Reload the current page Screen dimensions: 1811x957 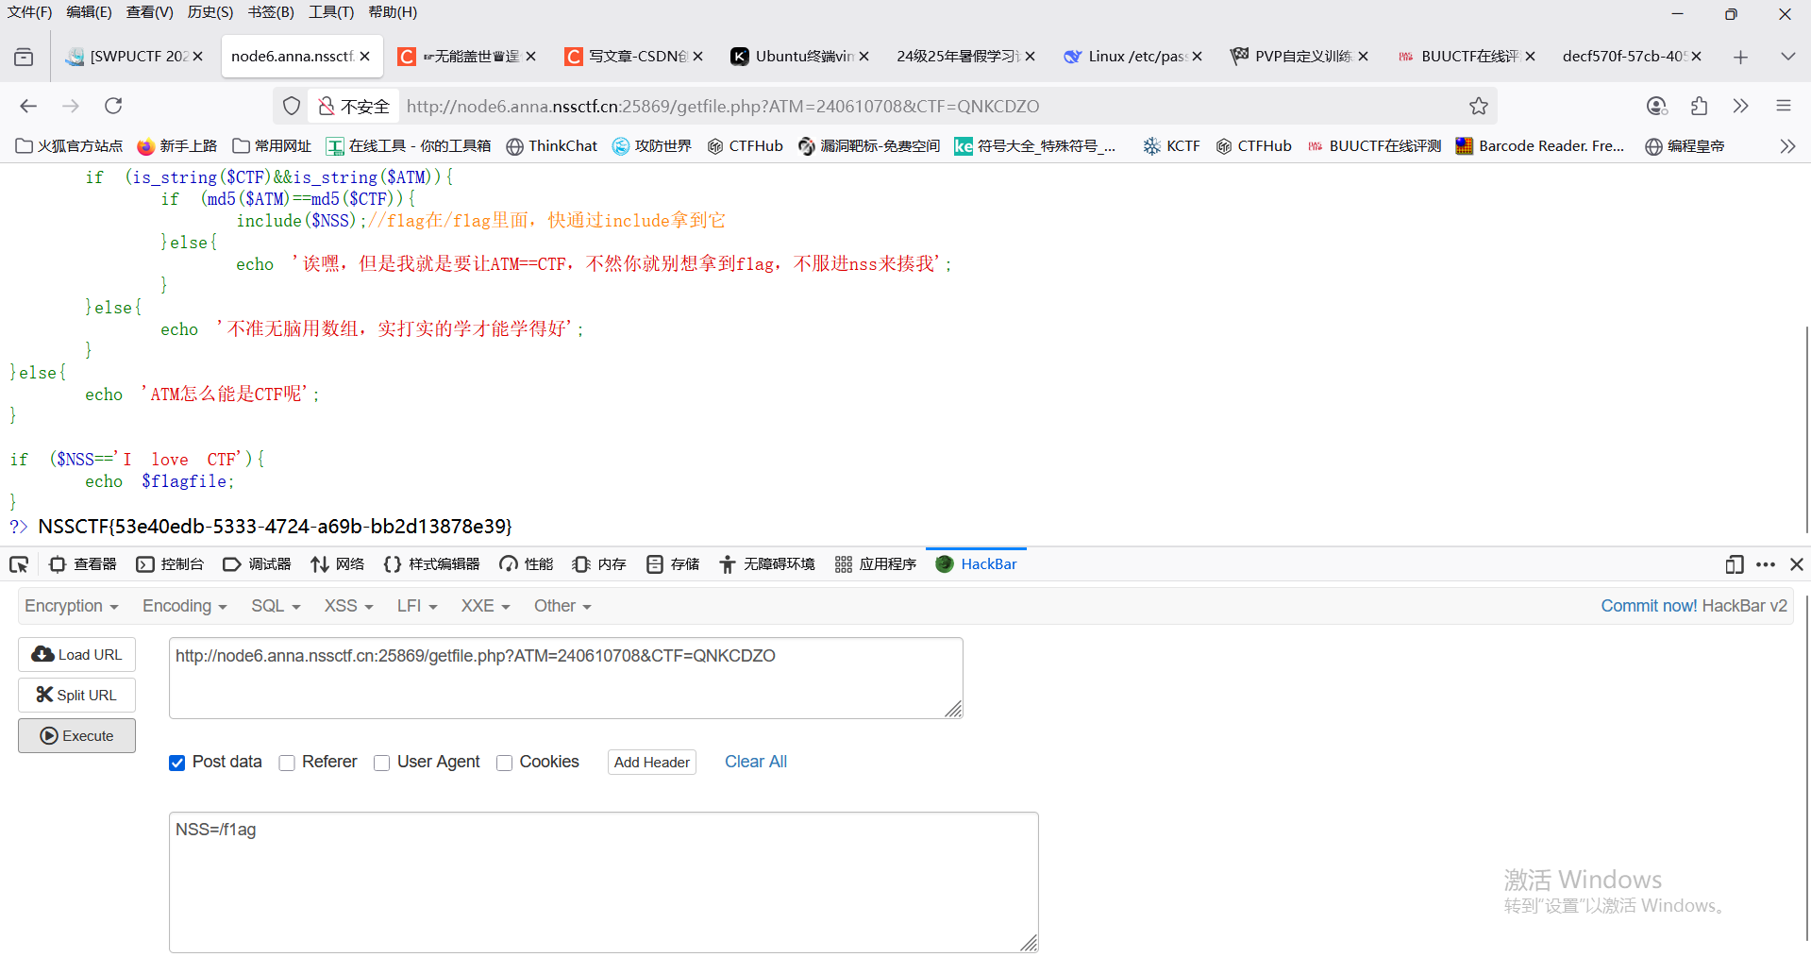[x=113, y=106]
